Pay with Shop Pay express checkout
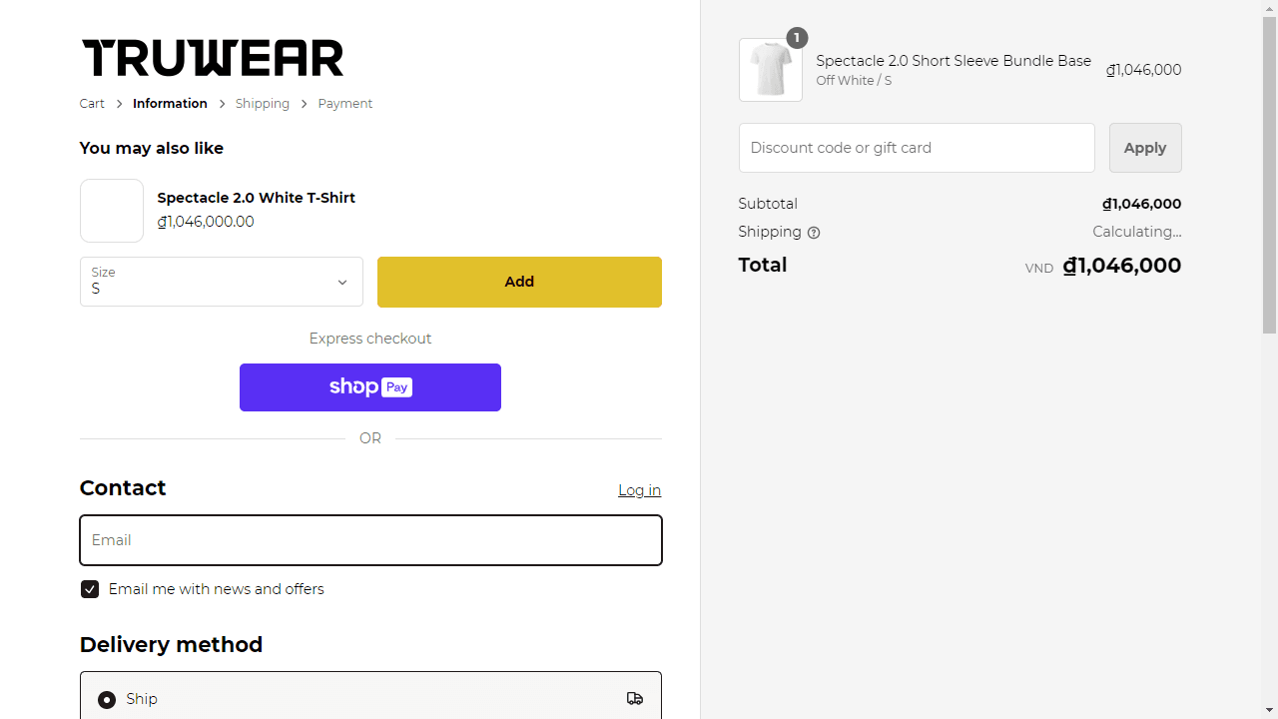Image resolution: width=1278 pixels, height=719 pixels. [x=370, y=387]
